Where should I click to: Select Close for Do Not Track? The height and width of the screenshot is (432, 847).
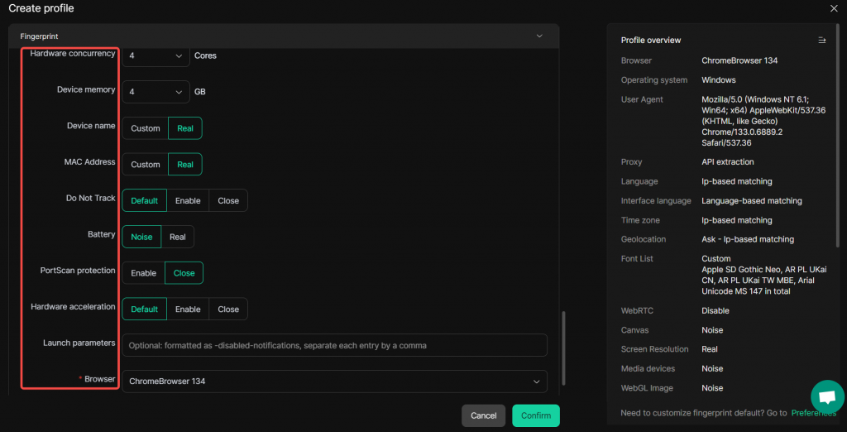(228, 200)
